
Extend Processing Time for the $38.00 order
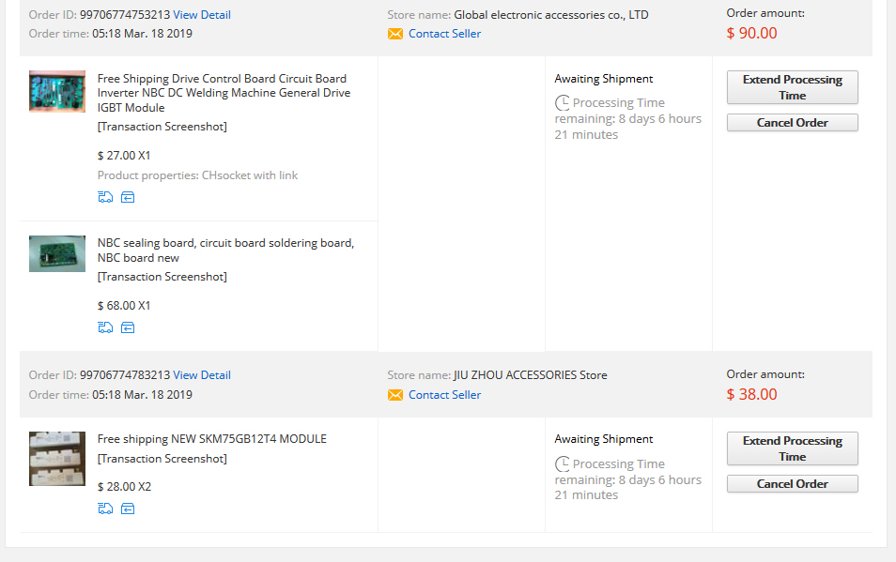click(792, 448)
